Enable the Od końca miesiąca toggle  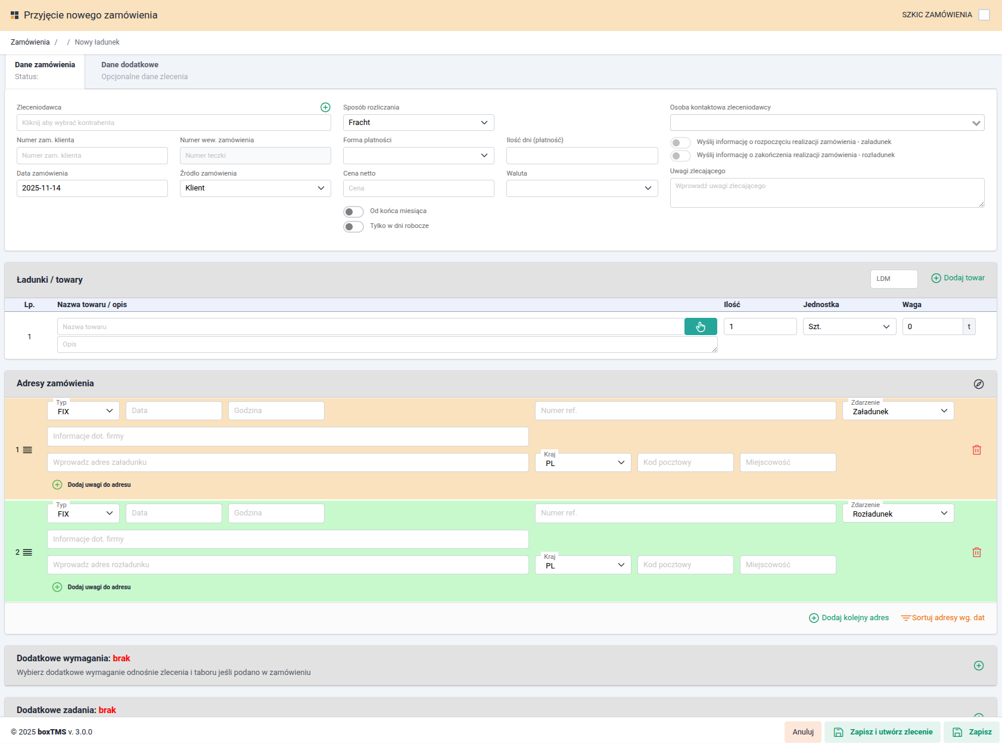coord(353,212)
